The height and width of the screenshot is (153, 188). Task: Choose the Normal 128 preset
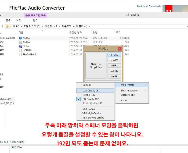(95, 95)
